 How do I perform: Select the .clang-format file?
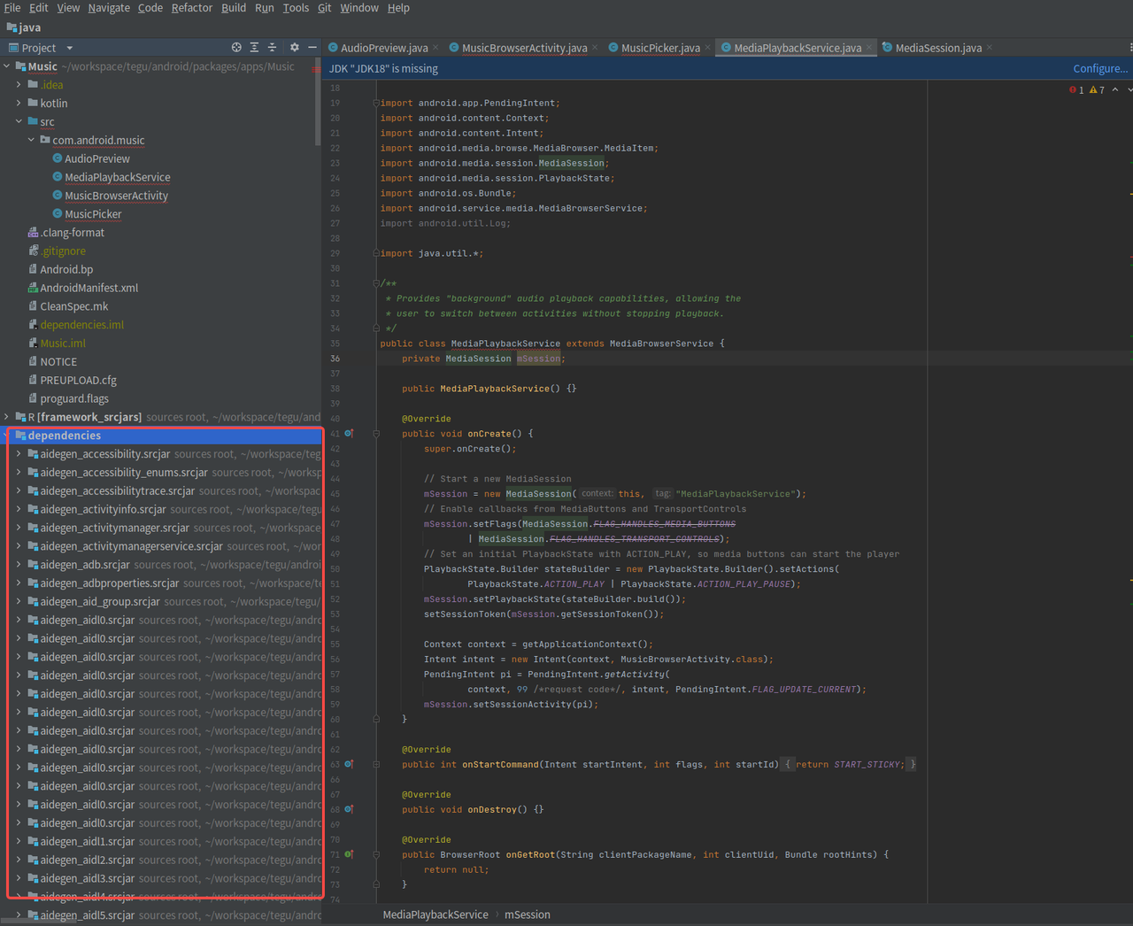point(73,233)
